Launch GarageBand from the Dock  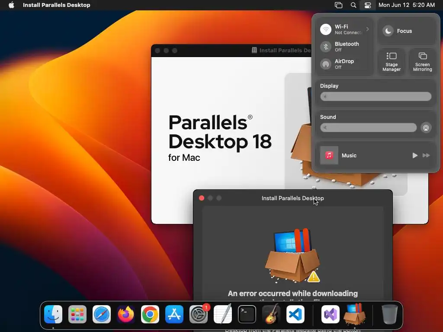(x=271, y=314)
